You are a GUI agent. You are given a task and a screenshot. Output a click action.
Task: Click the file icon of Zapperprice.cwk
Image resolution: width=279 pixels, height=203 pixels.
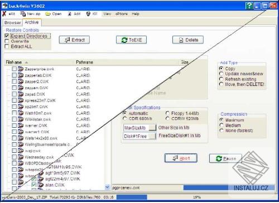coord(21,69)
